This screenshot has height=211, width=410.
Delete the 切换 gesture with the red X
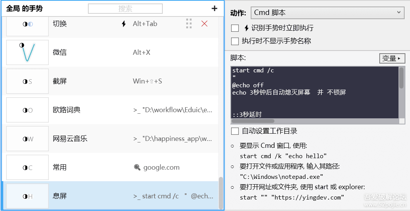(x=204, y=24)
